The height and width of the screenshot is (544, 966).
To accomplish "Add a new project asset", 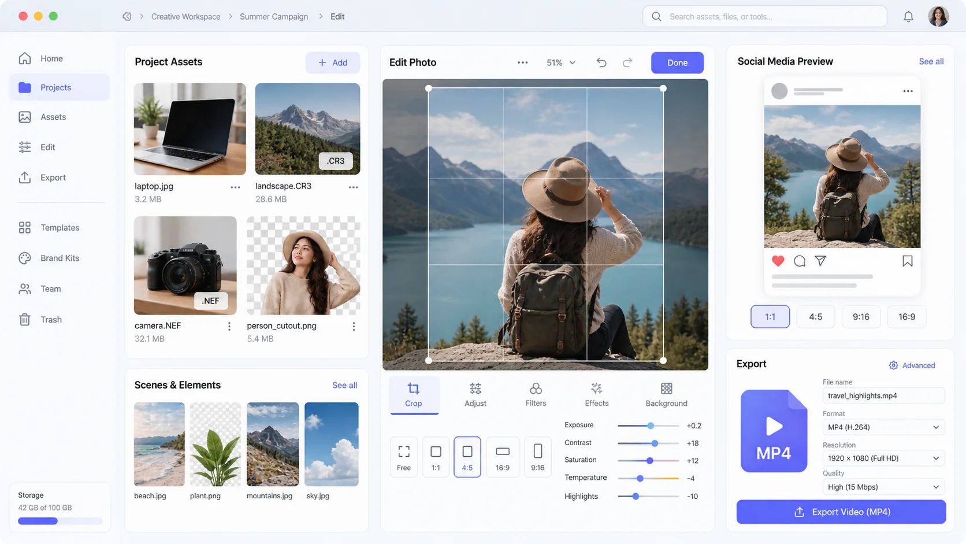I will (x=333, y=62).
